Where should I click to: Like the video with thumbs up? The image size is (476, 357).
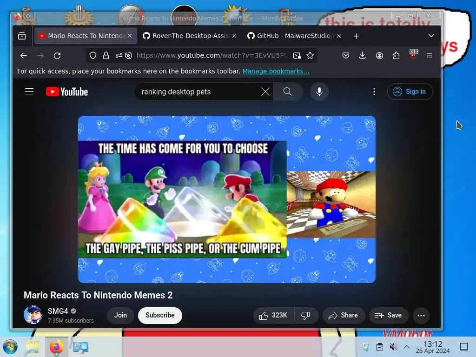point(273,316)
